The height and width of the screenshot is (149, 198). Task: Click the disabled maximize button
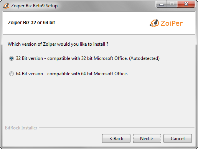click(172, 4)
